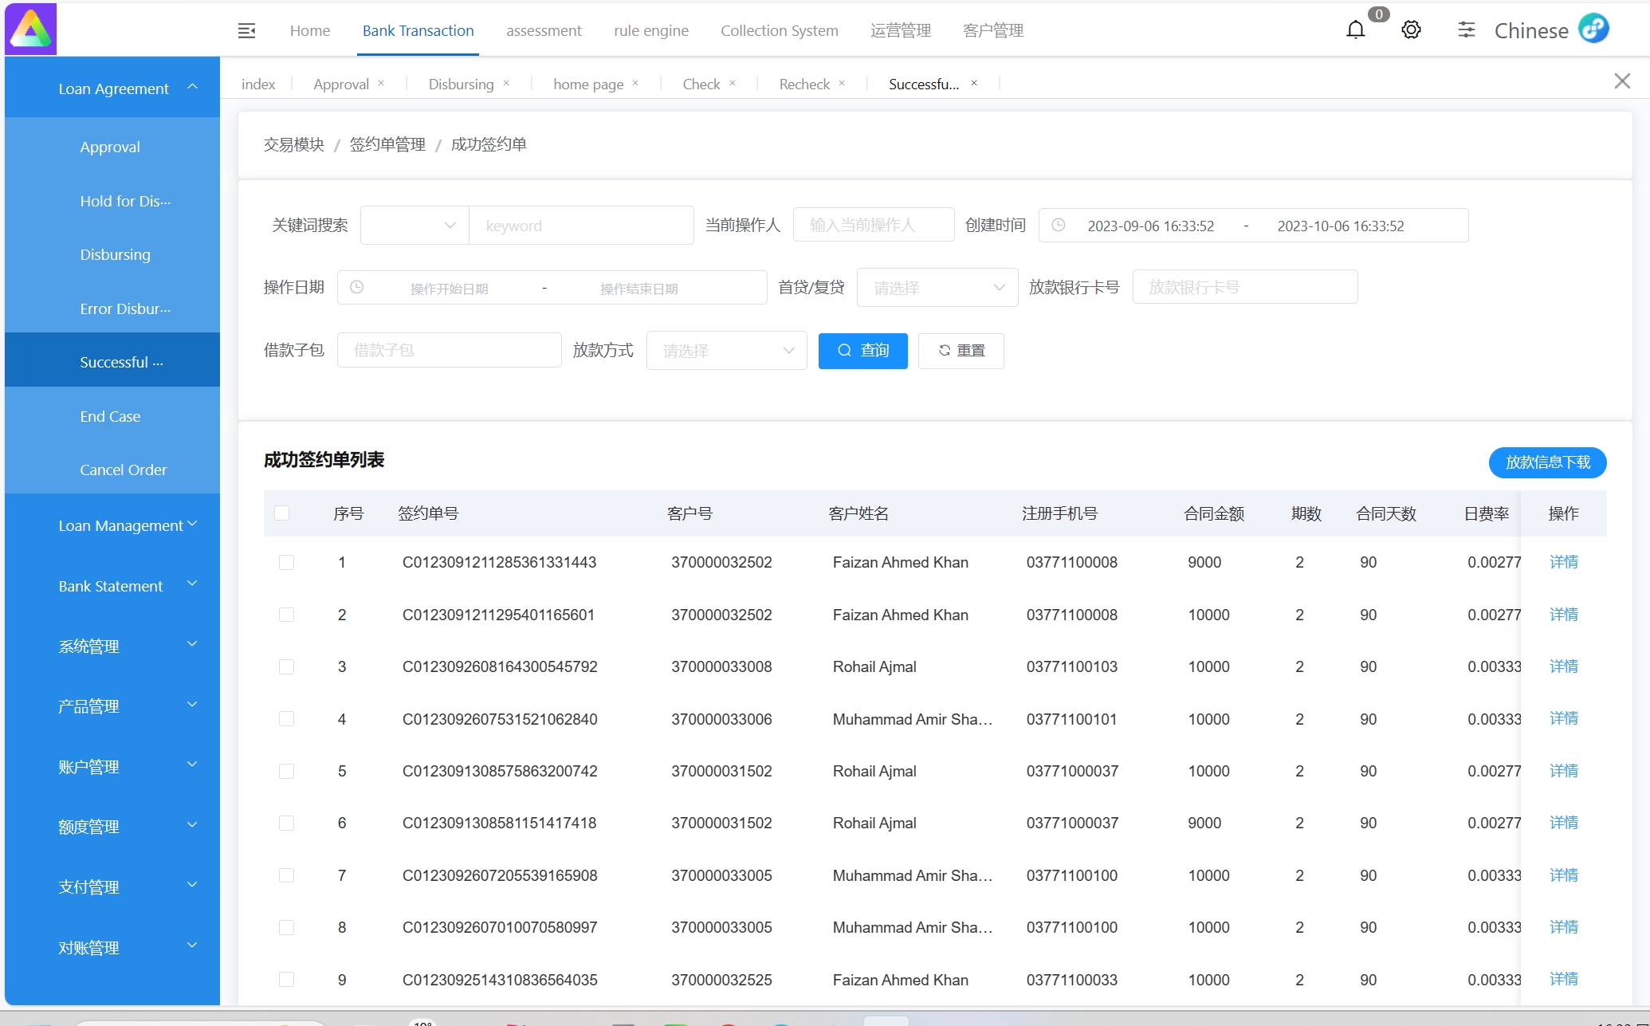
Task: Expand the 额度管理 menu
Action: point(112,826)
